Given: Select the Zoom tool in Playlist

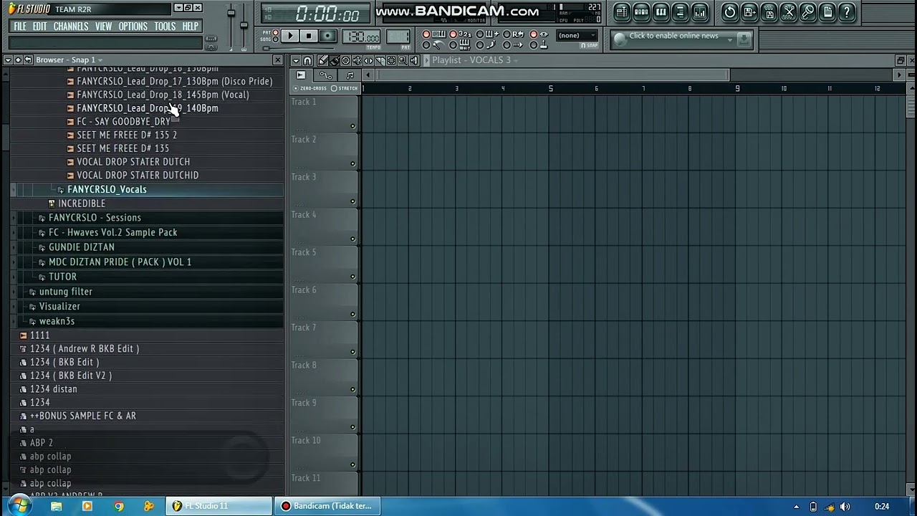Looking at the screenshot, I should (403, 60).
